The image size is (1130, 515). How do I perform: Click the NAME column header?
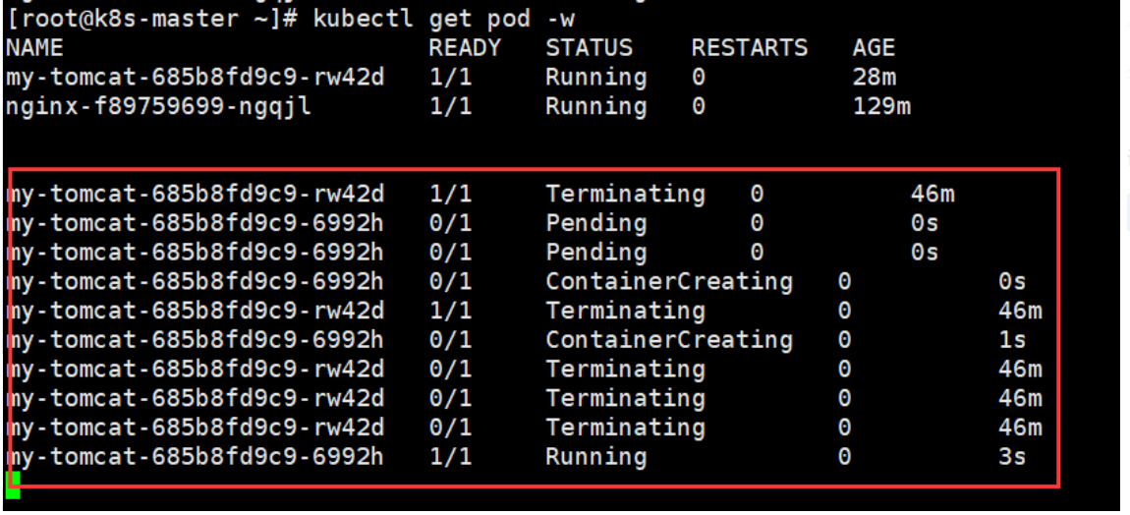(33, 47)
